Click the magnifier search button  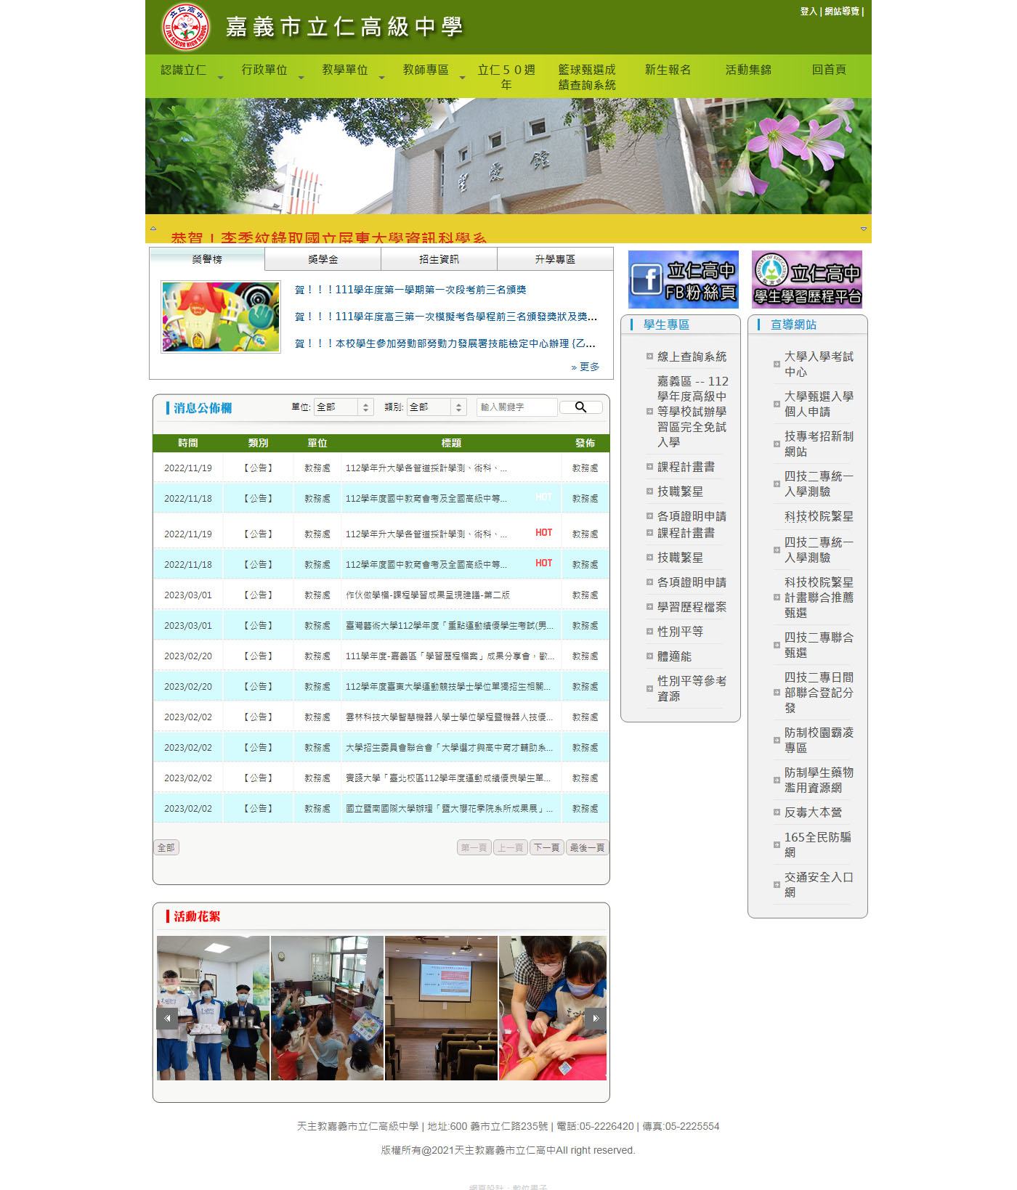coord(580,407)
